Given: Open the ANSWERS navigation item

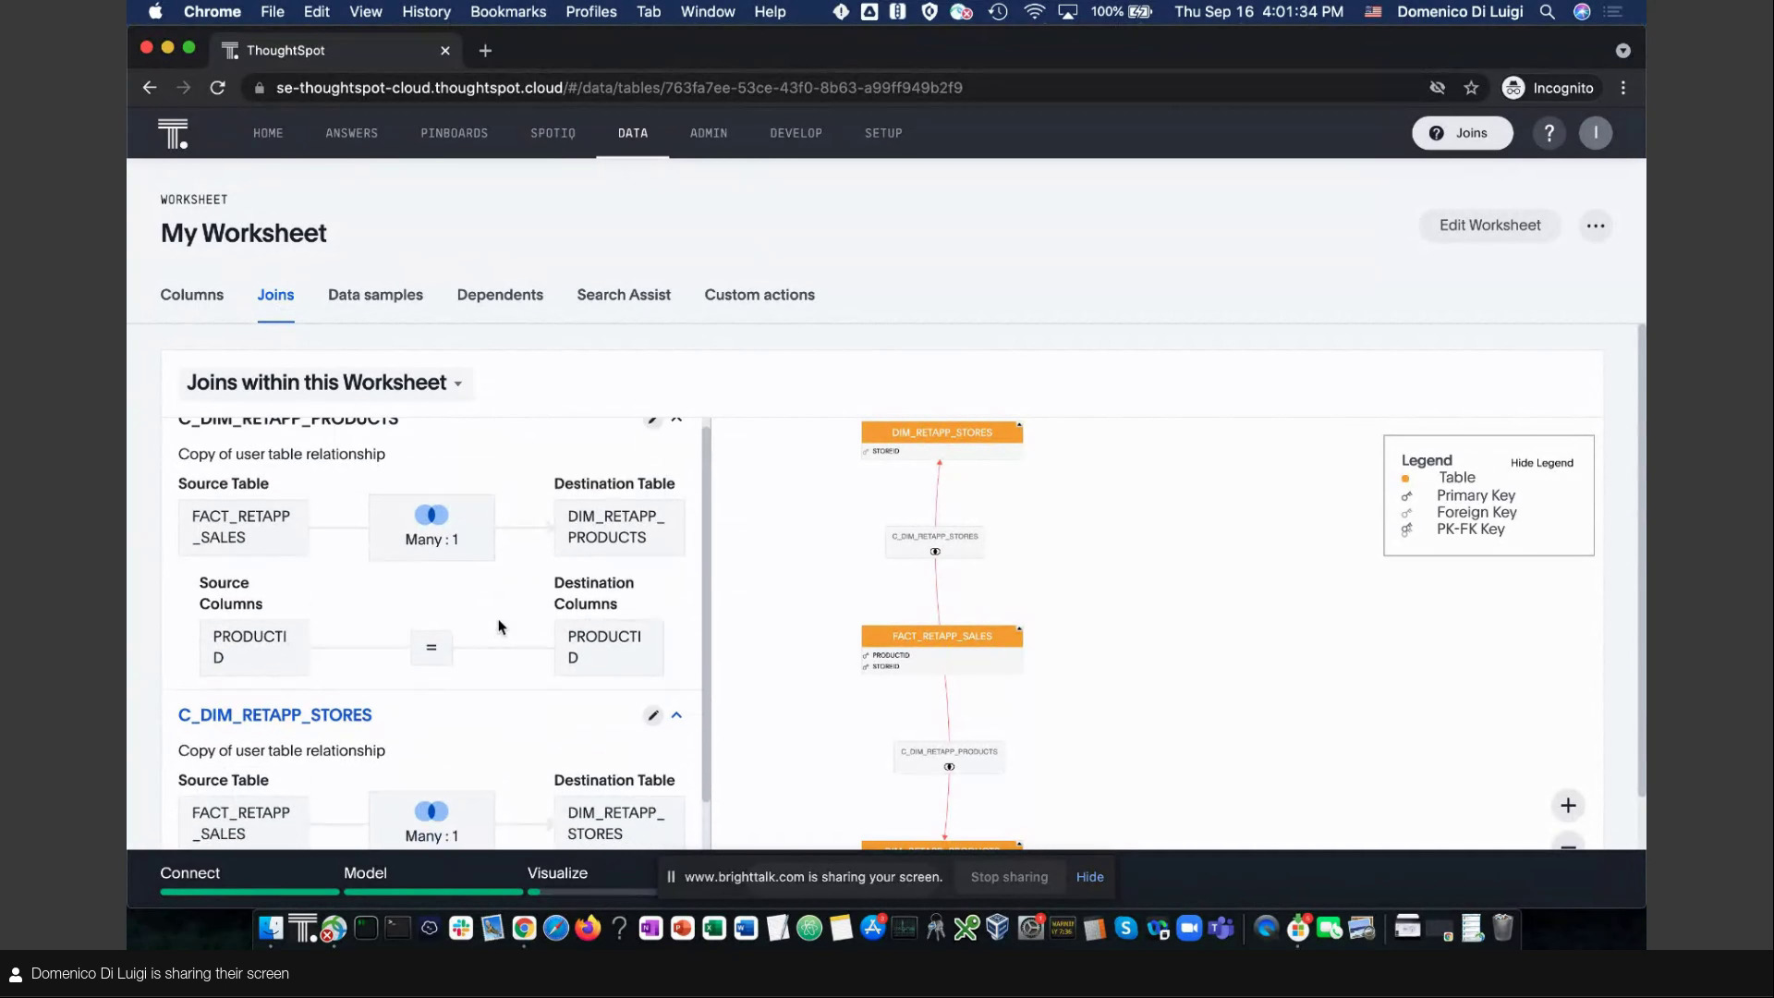Looking at the screenshot, I should 352,133.
